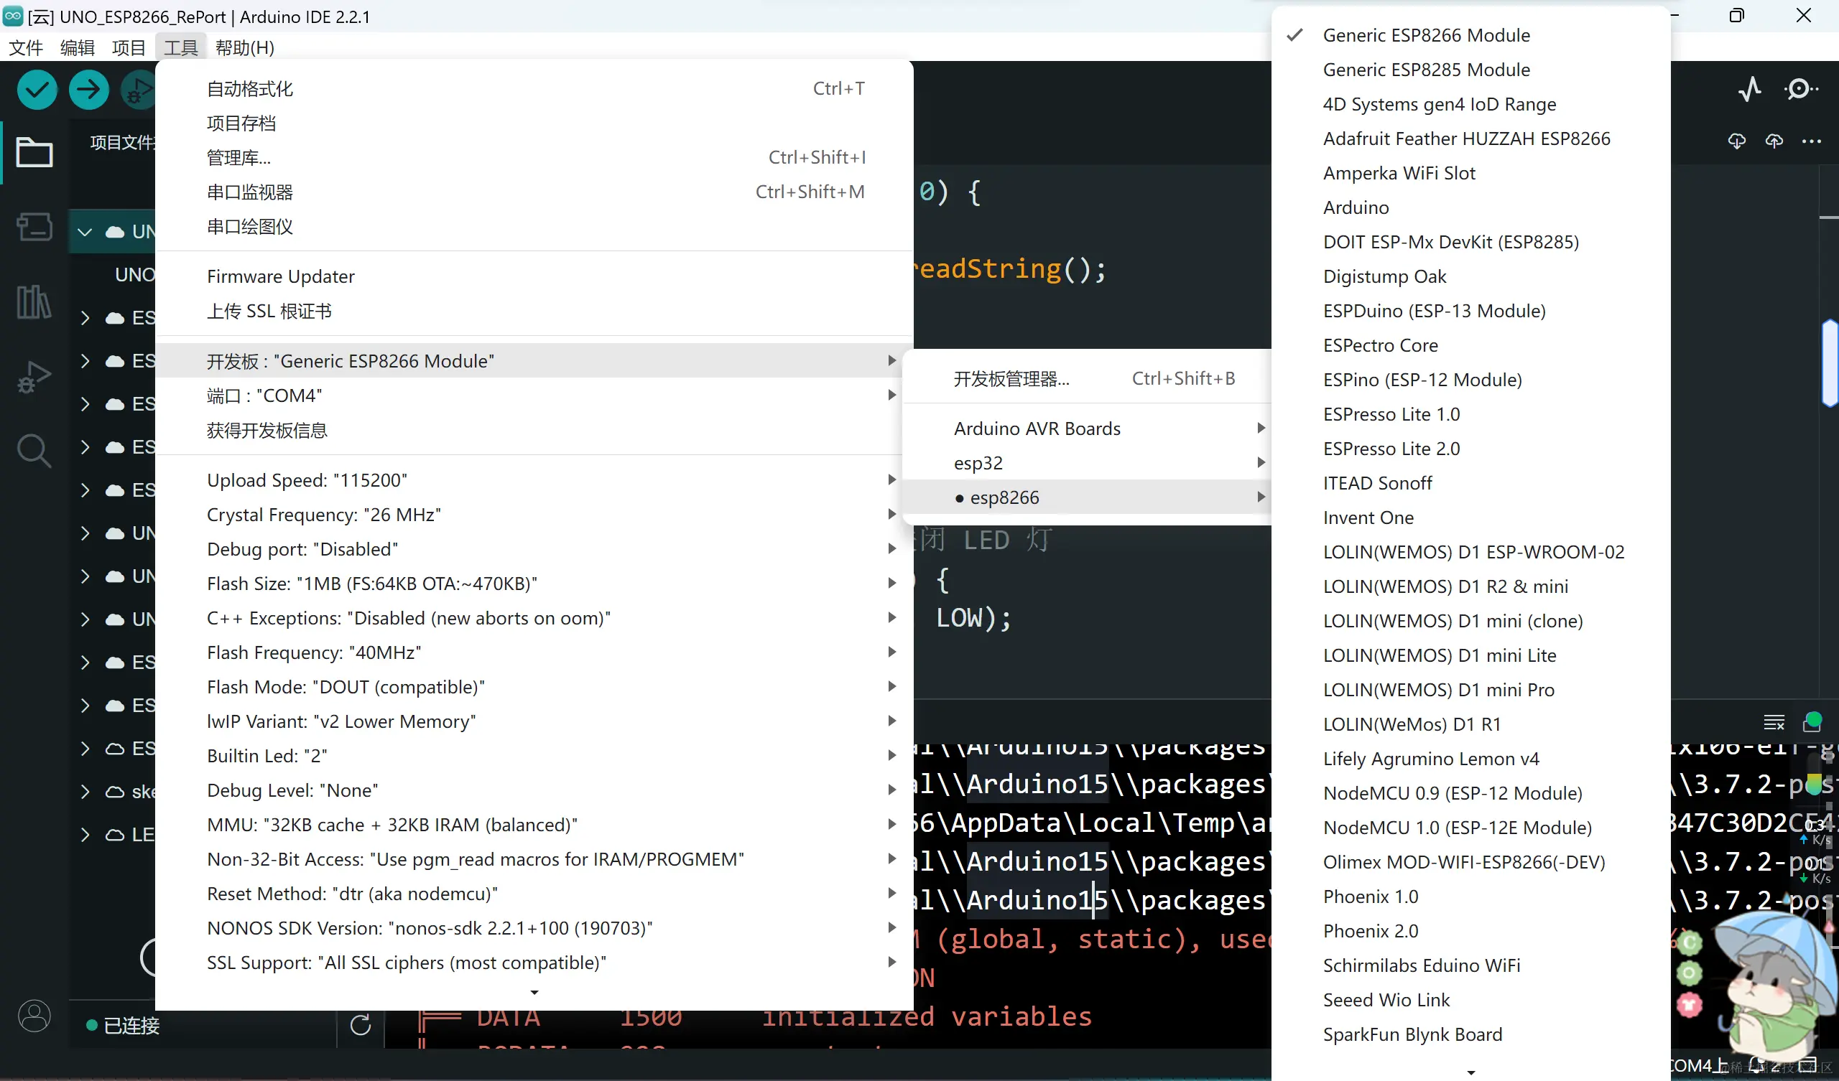Screen dimensions: 1839x1081
Task: Open the Debug sidebar icon
Action: point(34,375)
